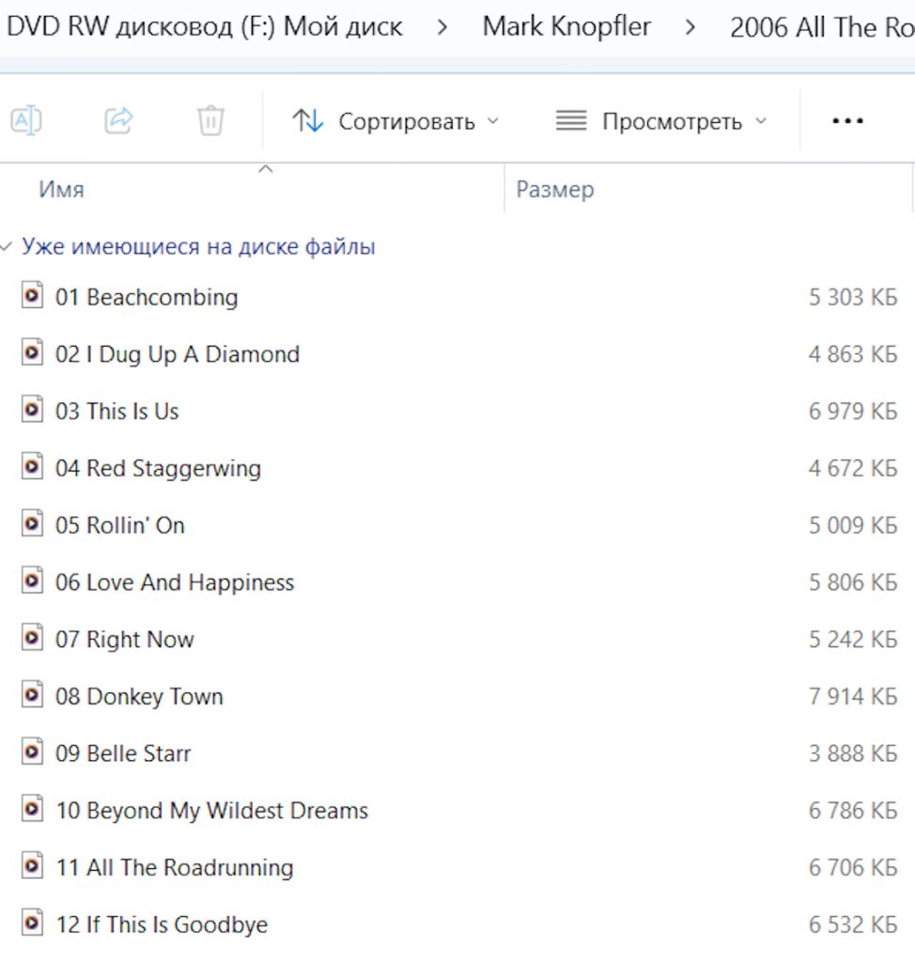Open the three-dots more options menu
915x962 pixels.
[847, 121]
